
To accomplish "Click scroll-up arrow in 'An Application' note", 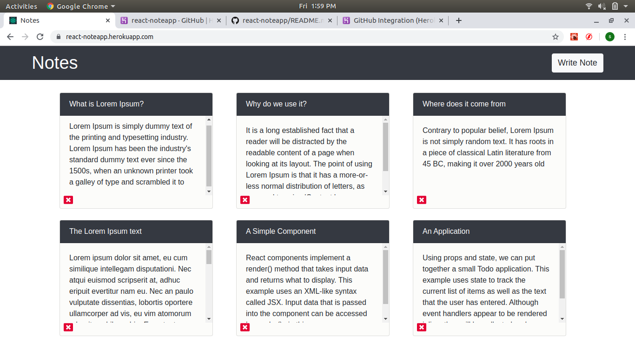I will [x=562, y=247].
